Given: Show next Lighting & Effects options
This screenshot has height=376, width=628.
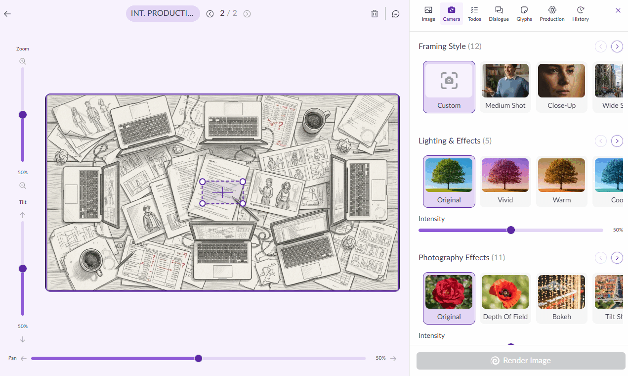Looking at the screenshot, I should (x=617, y=141).
